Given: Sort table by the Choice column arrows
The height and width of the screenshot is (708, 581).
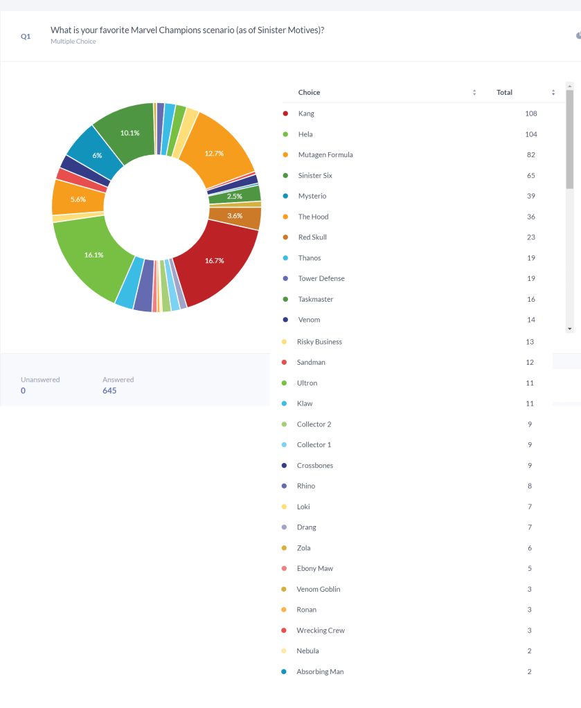Looking at the screenshot, I should (474, 93).
